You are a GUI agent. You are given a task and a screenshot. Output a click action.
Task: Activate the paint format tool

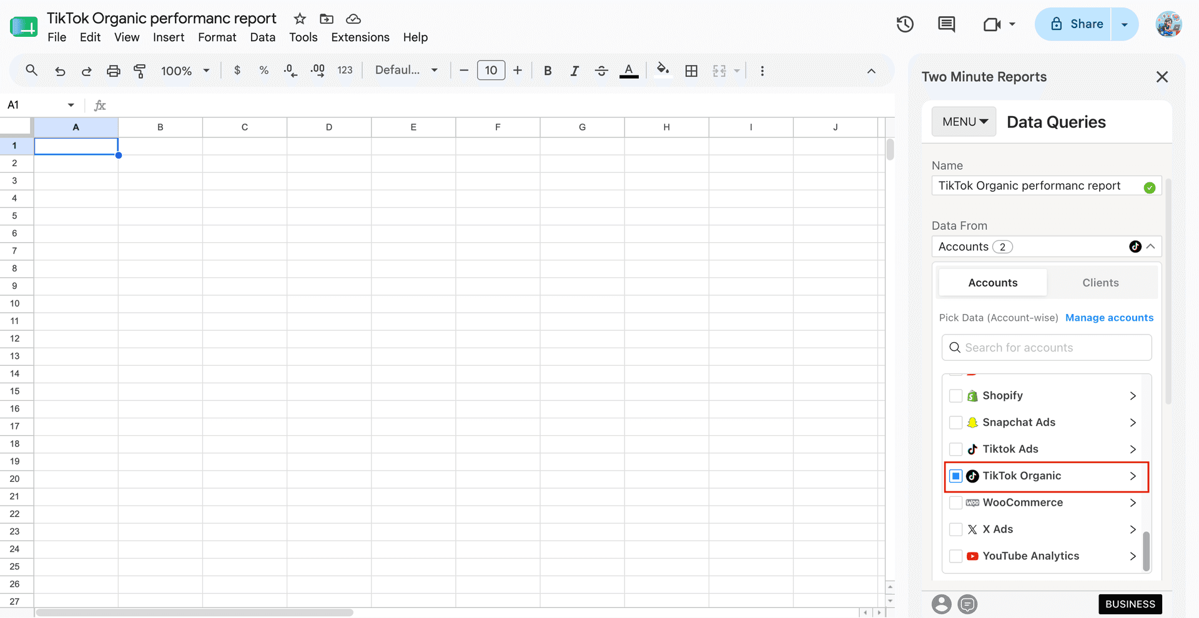pos(140,71)
